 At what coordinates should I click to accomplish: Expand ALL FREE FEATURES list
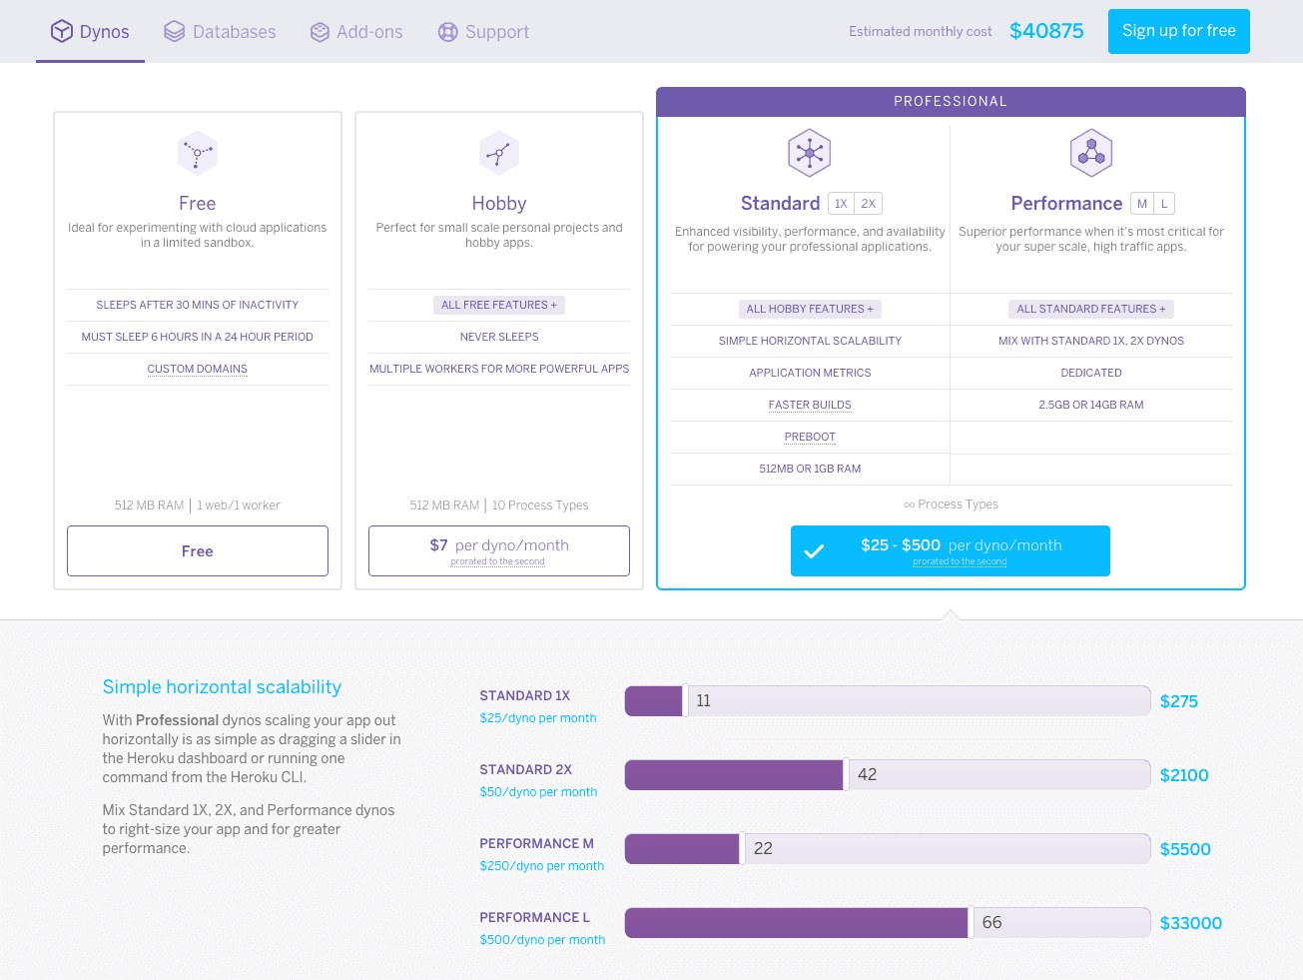click(498, 304)
